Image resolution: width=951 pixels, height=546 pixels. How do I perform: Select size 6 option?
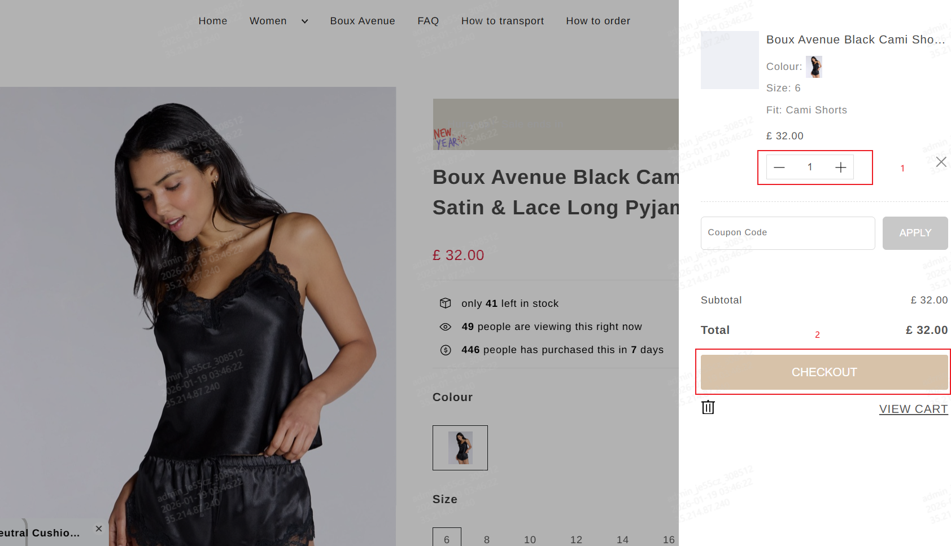[447, 539]
